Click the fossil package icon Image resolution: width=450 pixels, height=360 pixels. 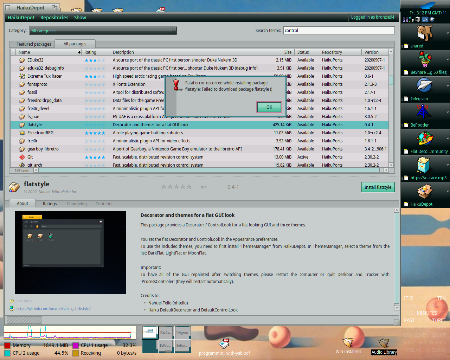[22, 92]
